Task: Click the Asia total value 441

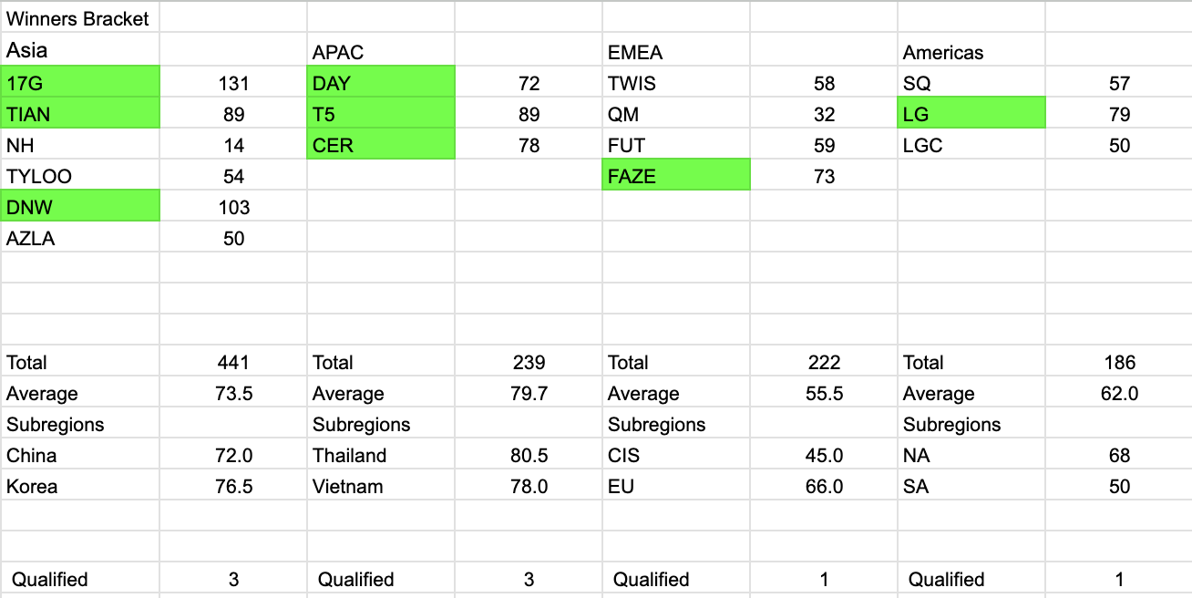Action: [233, 363]
